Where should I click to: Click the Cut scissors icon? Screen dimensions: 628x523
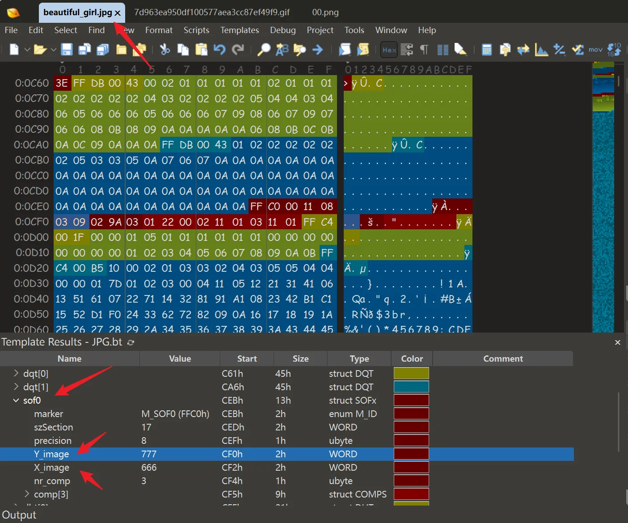coord(165,49)
